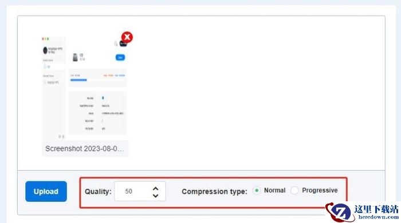Select the Progressive compression type radio button
This screenshot has width=401, height=223.
coord(294,190)
